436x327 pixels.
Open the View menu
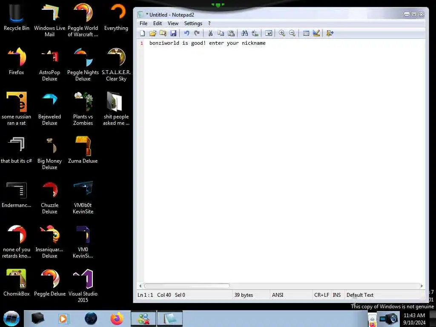[x=173, y=23]
